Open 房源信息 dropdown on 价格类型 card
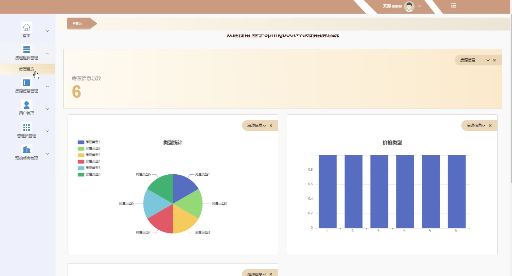512x276 pixels. click(x=484, y=125)
